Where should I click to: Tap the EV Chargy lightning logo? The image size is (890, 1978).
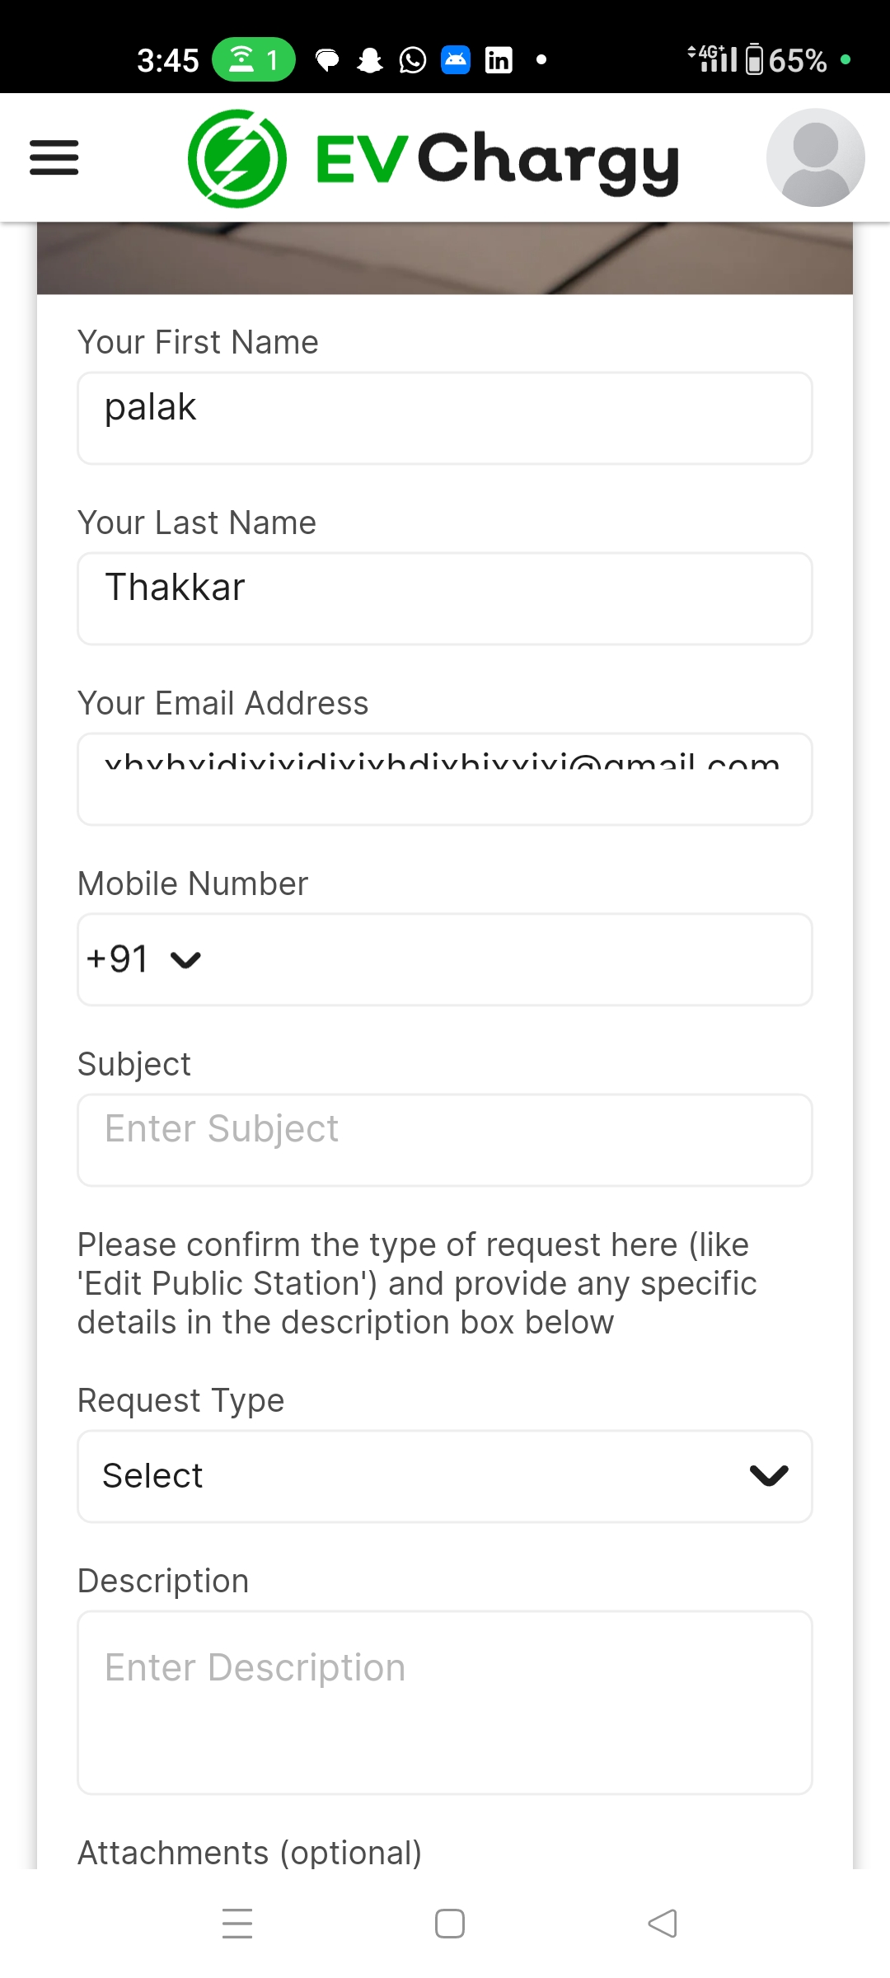point(237,158)
